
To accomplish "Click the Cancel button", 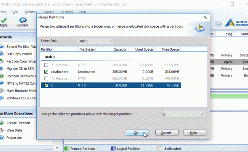I will pos(167,133).
